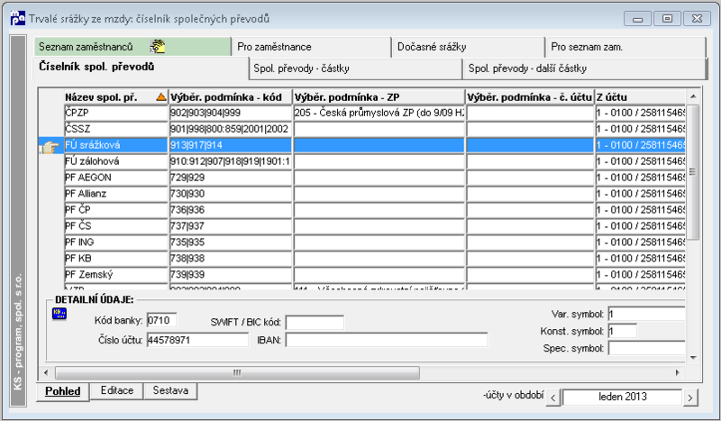Viewport: 721px width, 421px height.
Task: Click code cell 901|998|800:859|2001|2002
Action: 231,129
